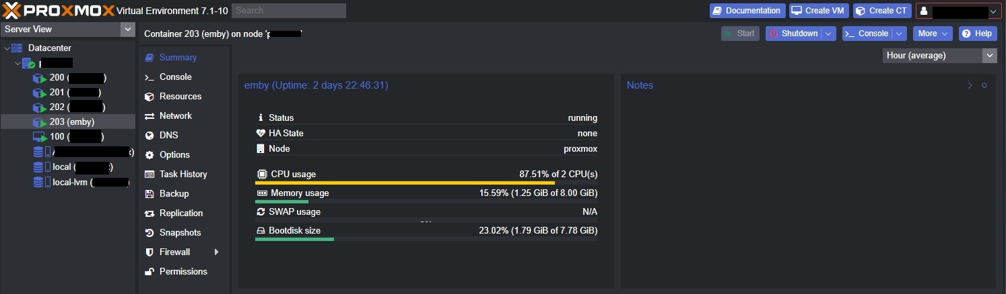
Task: Click the Bootdisk size drive icon
Action: tap(262, 231)
